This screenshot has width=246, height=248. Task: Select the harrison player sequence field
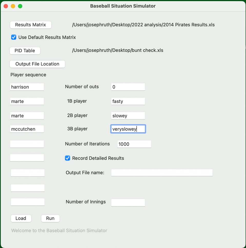(x=27, y=87)
